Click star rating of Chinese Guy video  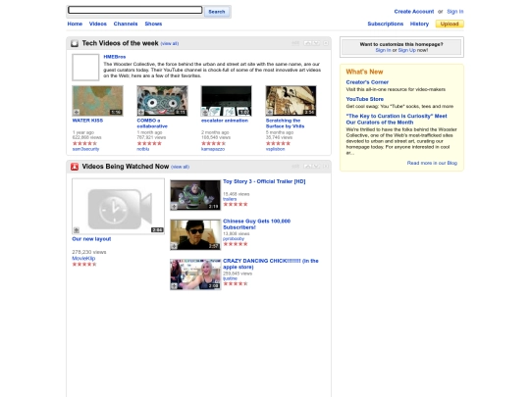click(236, 244)
